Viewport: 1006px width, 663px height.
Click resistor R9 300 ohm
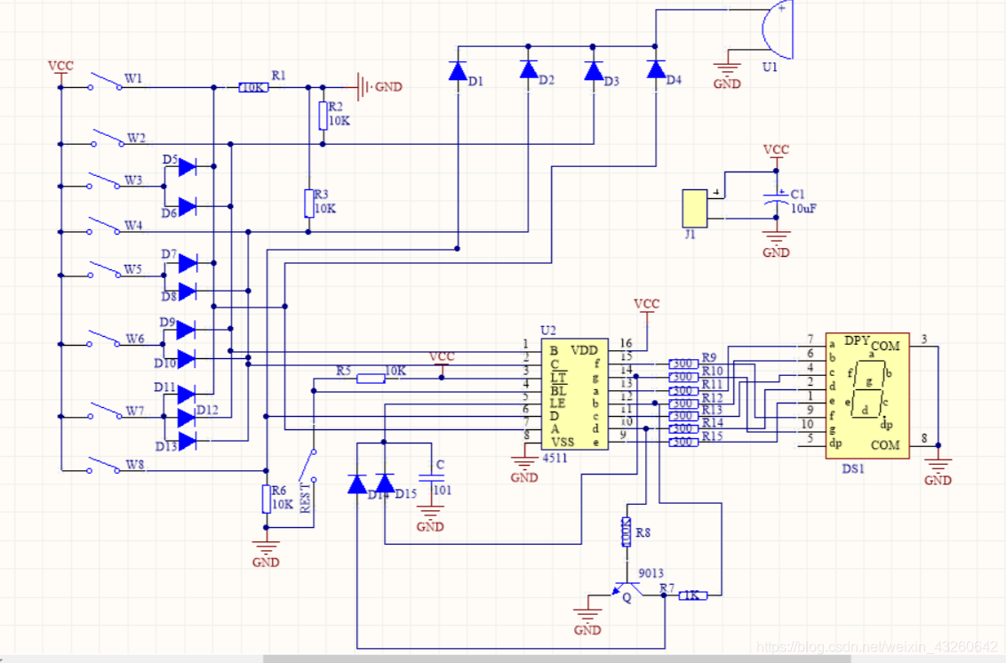[683, 363]
